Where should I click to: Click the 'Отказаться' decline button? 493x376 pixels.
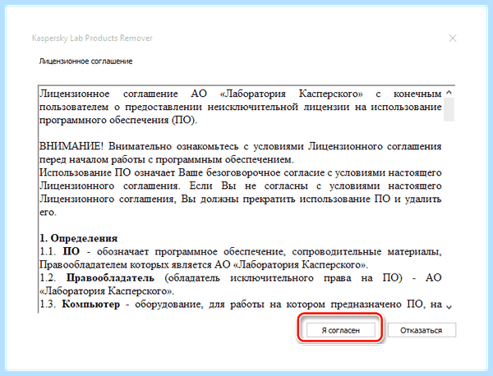pyautogui.click(x=422, y=330)
